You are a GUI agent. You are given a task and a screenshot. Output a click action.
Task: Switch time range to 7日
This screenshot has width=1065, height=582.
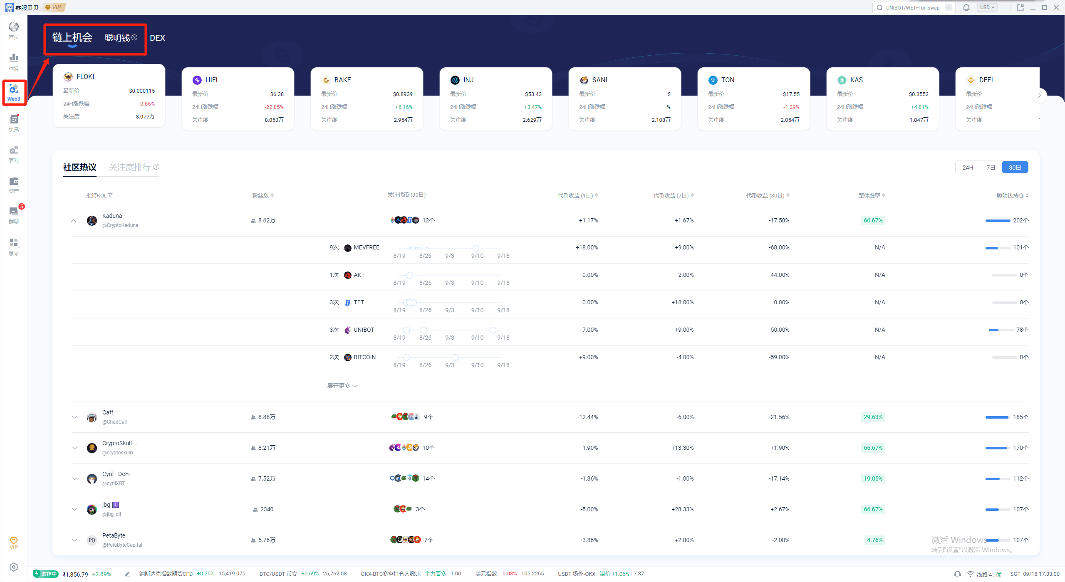(991, 168)
